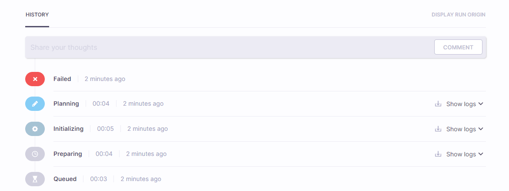The height and width of the screenshot is (191, 509).
Task: Open the History tab
Action: coord(37,15)
